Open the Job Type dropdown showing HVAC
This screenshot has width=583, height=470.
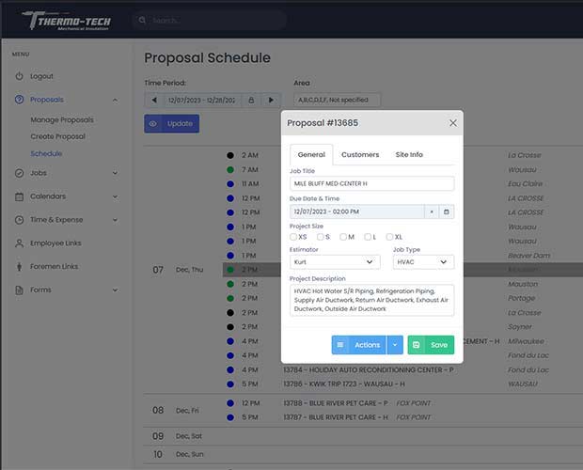[x=423, y=262]
